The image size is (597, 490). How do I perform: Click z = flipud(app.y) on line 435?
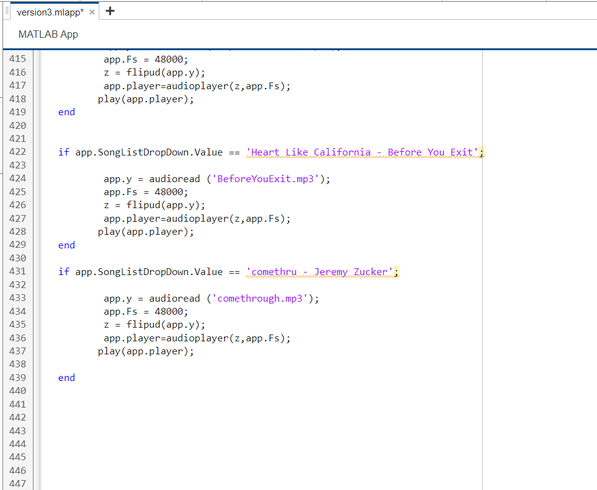[154, 325]
